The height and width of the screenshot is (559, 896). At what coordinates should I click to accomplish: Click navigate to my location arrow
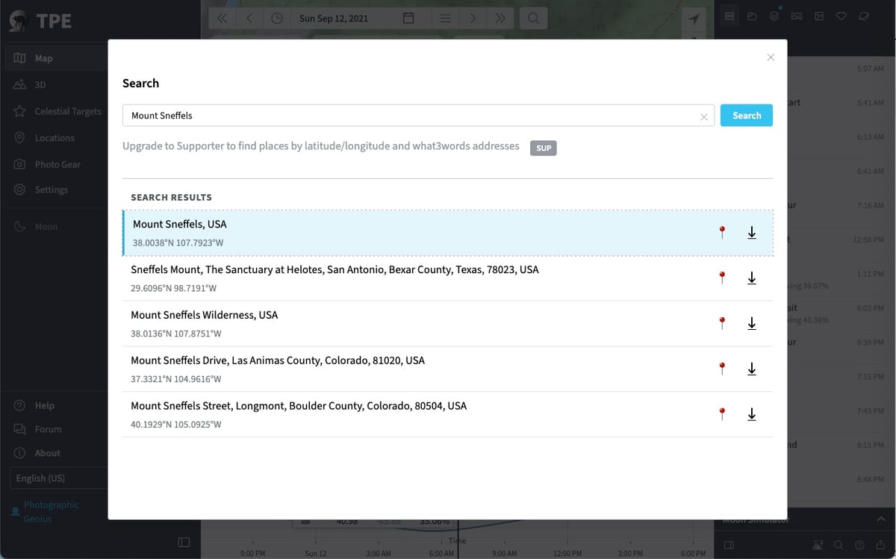click(694, 19)
